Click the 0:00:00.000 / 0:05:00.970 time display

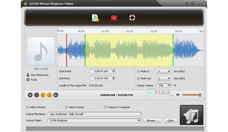coord(116,95)
